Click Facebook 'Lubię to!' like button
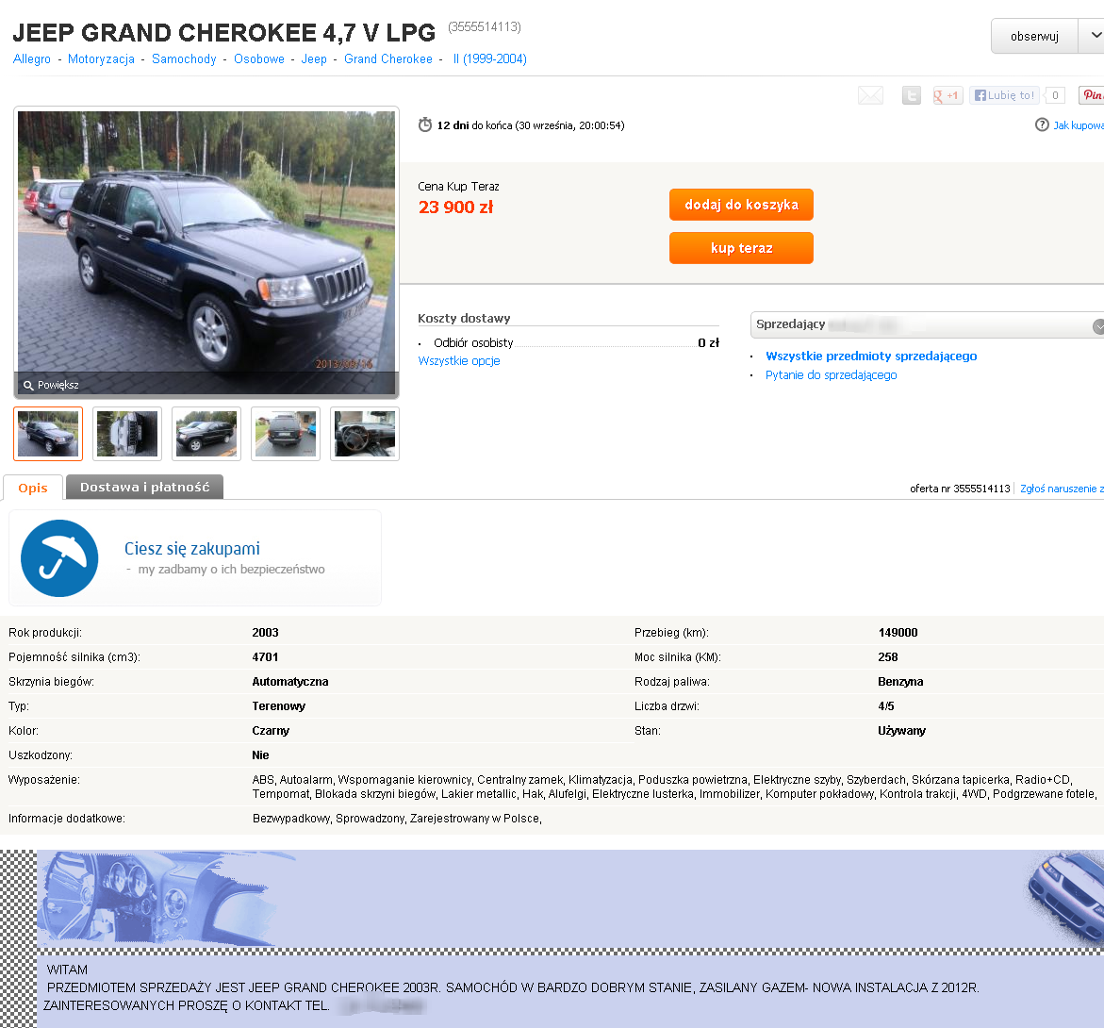The width and height of the screenshot is (1104, 1028). pyautogui.click(x=1004, y=95)
